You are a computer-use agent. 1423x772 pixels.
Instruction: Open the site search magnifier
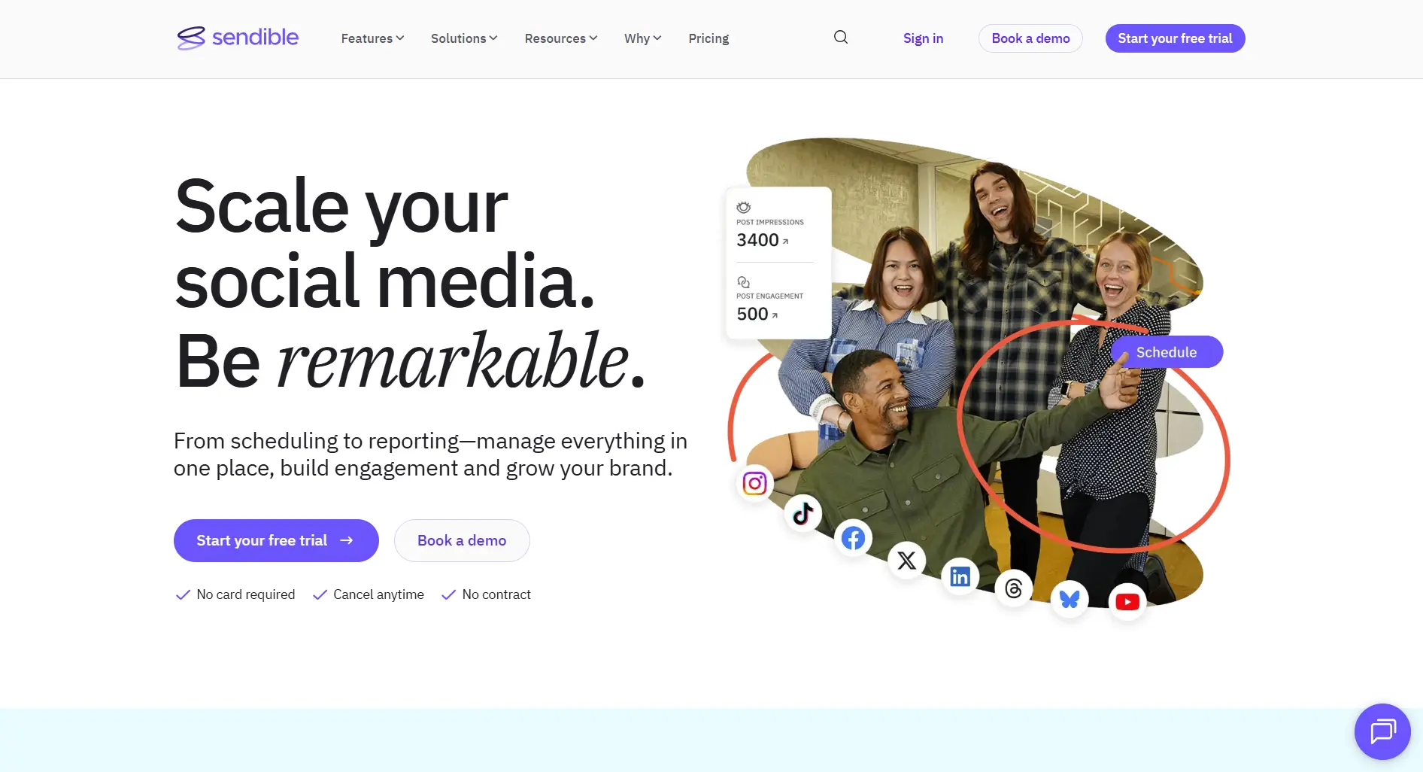click(x=841, y=38)
